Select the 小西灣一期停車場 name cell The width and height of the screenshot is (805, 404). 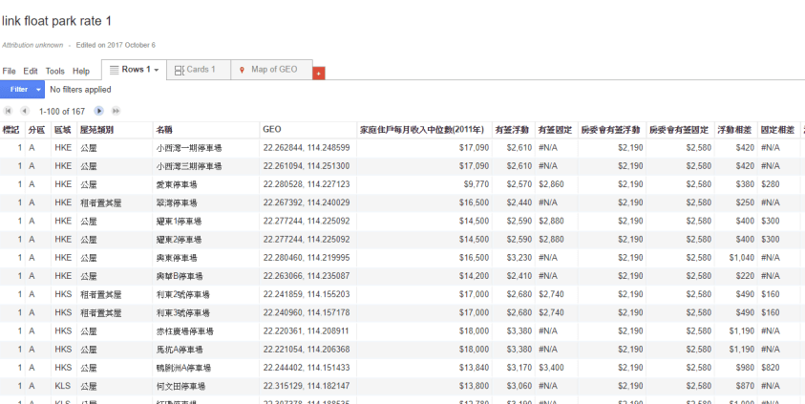[x=191, y=148]
